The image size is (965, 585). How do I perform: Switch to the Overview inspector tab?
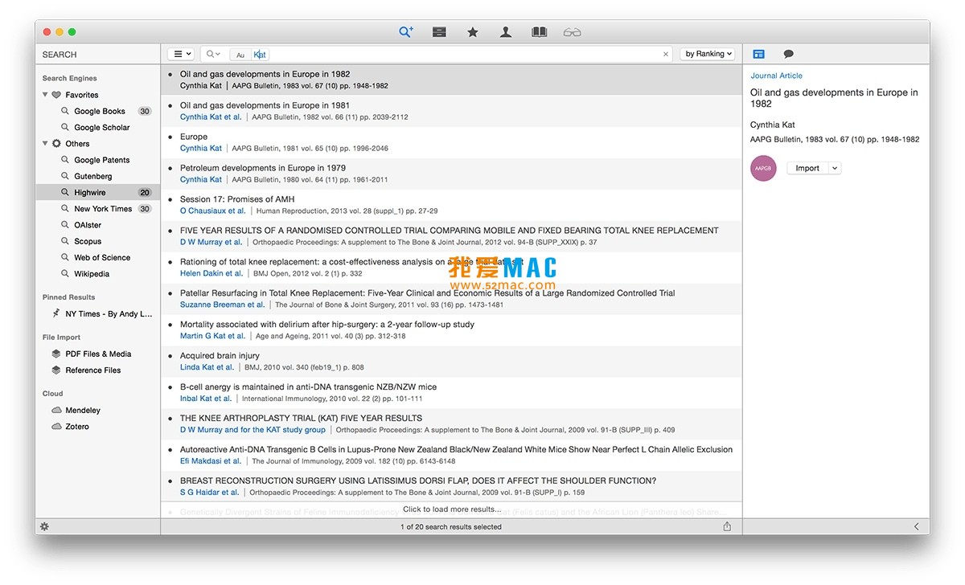tap(758, 54)
